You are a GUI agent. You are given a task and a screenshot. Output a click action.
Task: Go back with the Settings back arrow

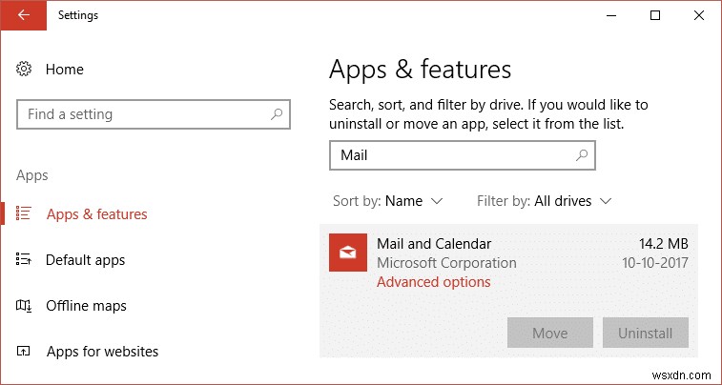coord(23,15)
